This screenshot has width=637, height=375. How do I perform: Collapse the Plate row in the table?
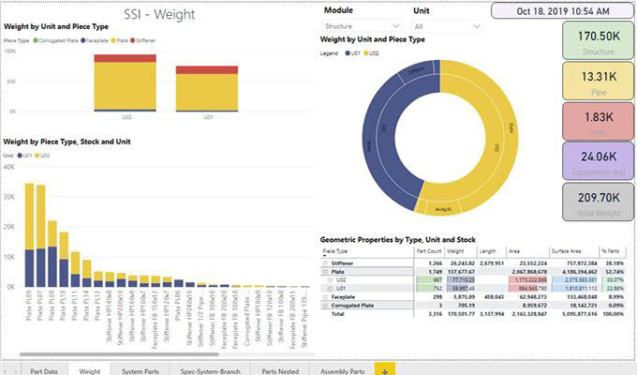click(325, 272)
